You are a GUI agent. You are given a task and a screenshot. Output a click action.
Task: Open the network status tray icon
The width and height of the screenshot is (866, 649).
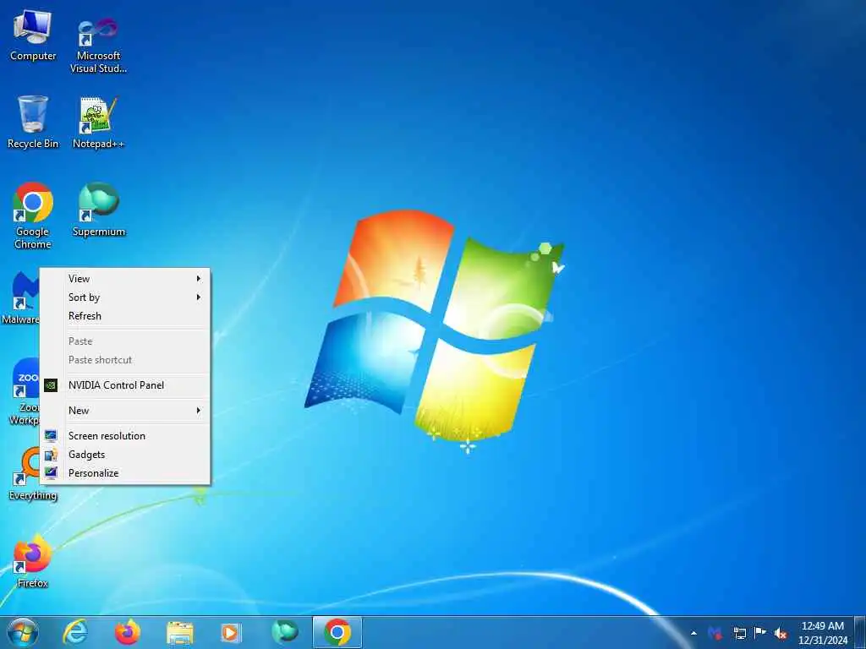[x=739, y=633]
